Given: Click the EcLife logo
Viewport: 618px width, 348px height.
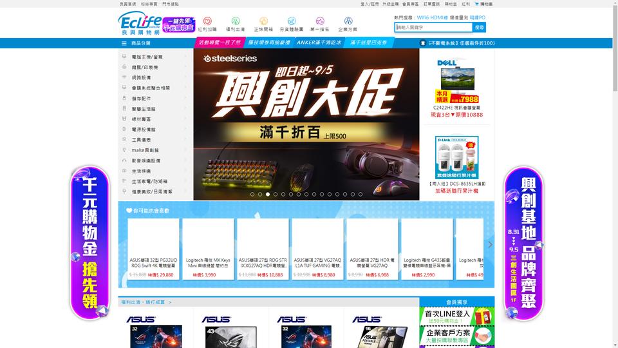Looking at the screenshot, I should coord(140,23).
